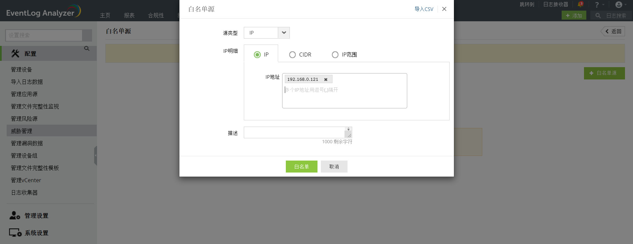Open the user account menu

pos(621,5)
